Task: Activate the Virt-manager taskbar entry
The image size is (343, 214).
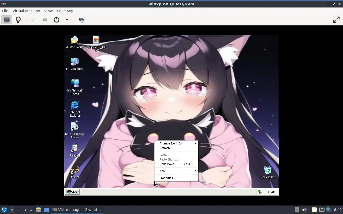Action: (x=77, y=210)
